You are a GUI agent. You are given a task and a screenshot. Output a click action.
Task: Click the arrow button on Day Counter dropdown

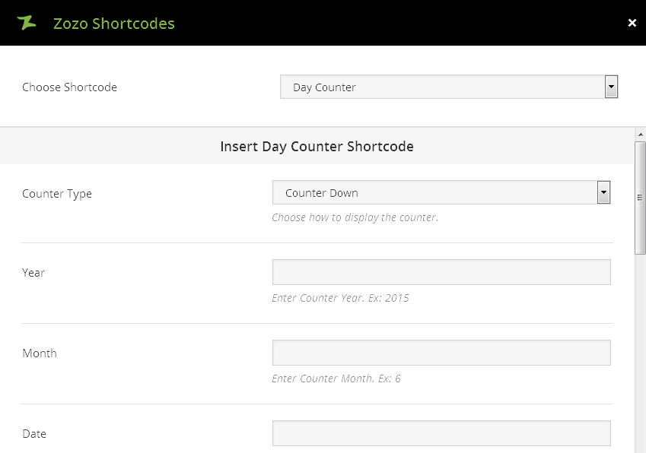[611, 87]
